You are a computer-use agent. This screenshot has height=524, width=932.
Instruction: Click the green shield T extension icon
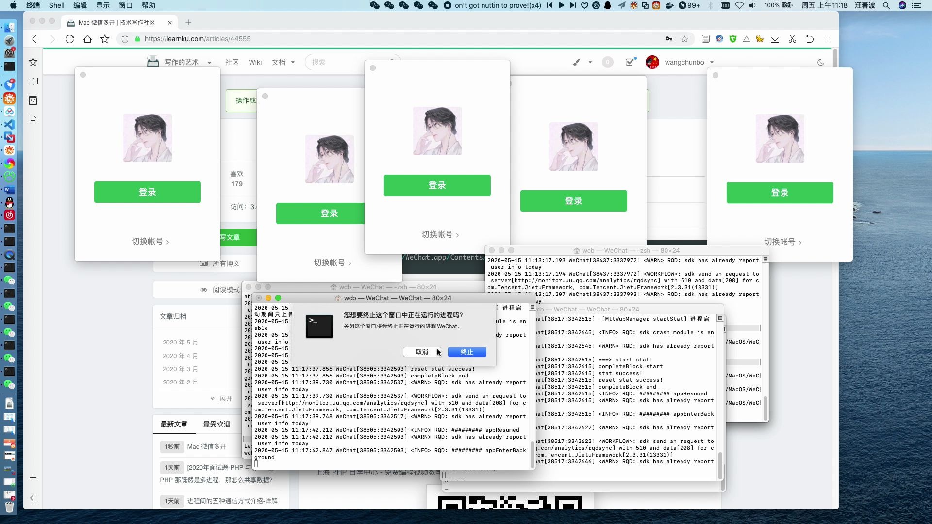(733, 39)
